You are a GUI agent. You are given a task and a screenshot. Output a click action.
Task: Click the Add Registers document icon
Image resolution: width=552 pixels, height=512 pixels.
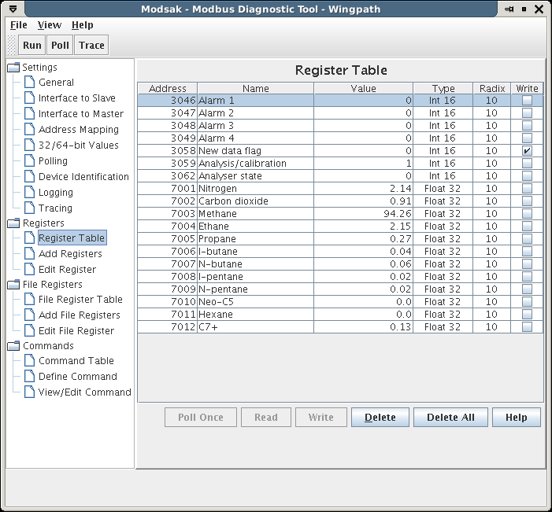[30, 253]
